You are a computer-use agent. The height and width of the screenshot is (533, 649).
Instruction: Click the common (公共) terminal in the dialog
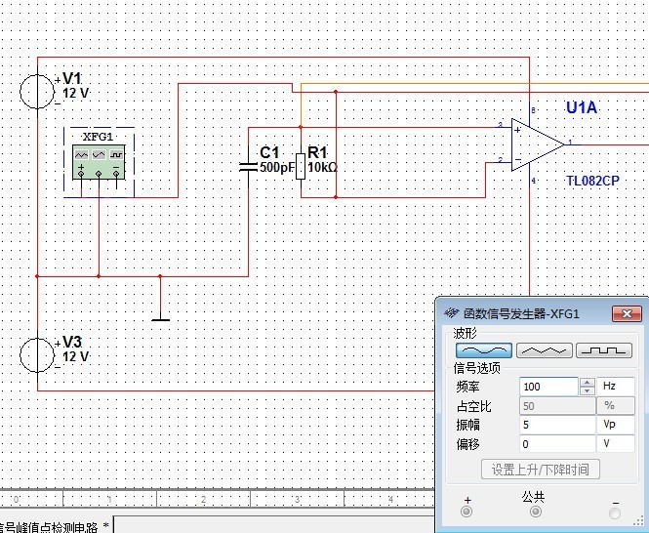[x=533, y=511]
